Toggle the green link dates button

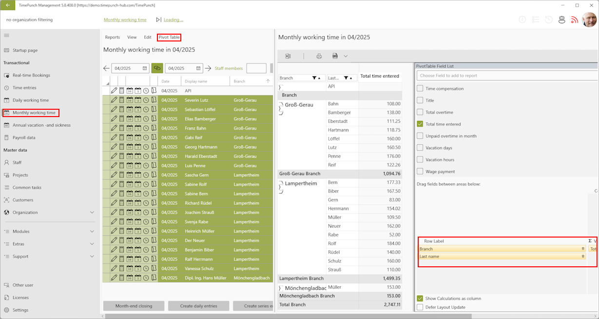(x=157, y=68)
